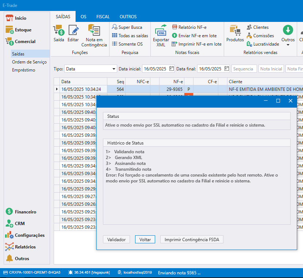303x278 pixels.
Task: Click Imprimir Contingência FSDA button
Action: 192,239
